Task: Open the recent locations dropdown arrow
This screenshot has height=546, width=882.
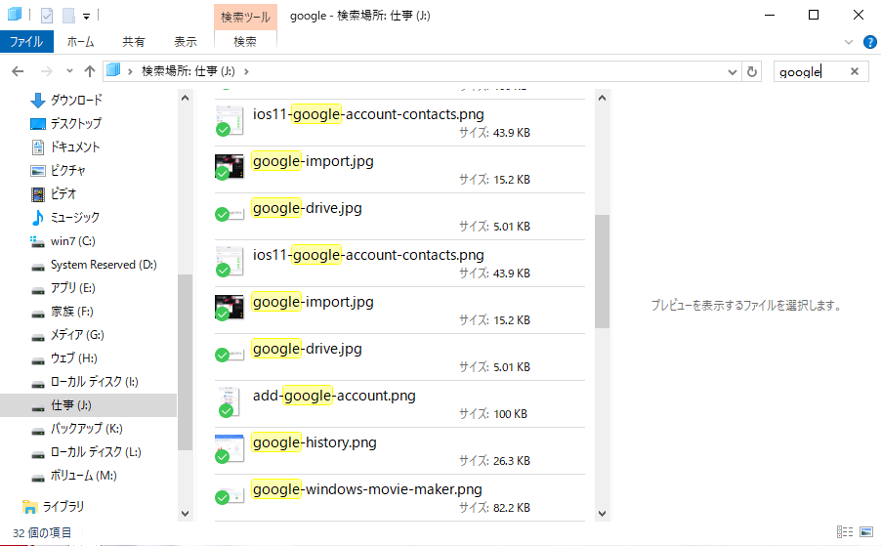Action: (x=69, y=71)
